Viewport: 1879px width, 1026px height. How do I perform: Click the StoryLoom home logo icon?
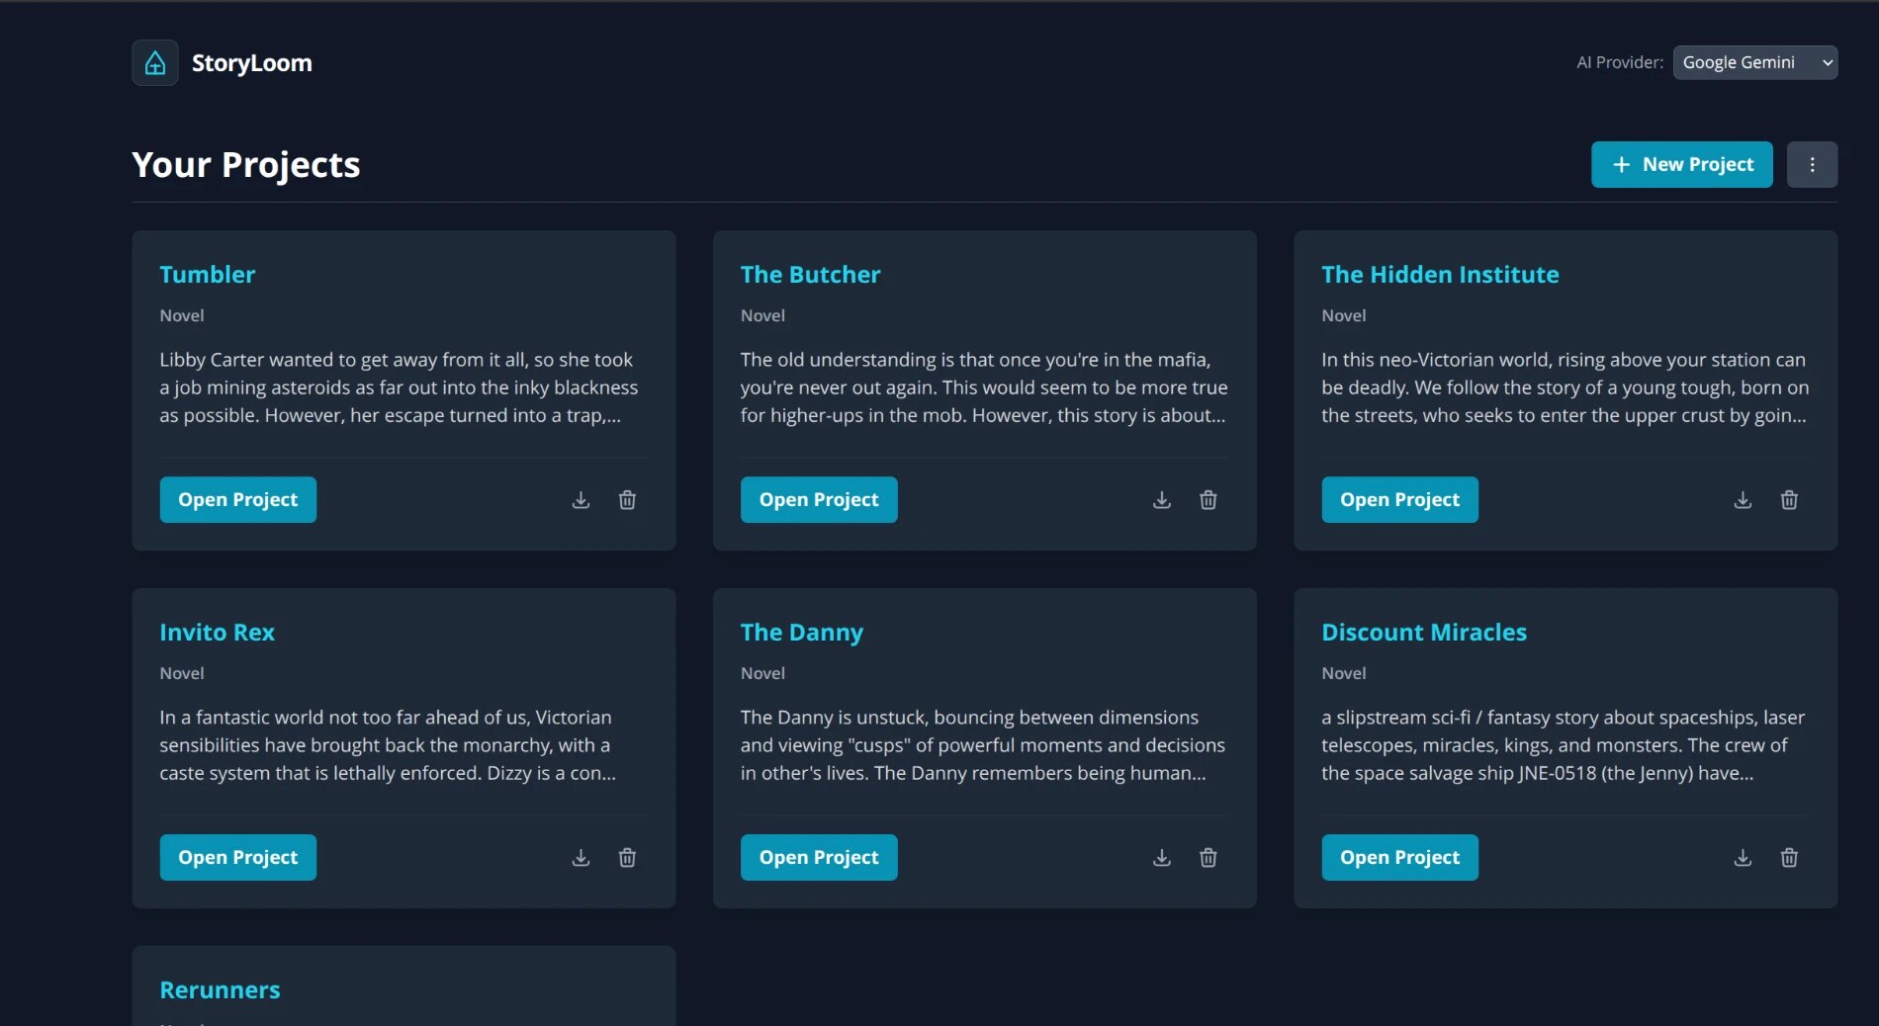tap(155, 63)
